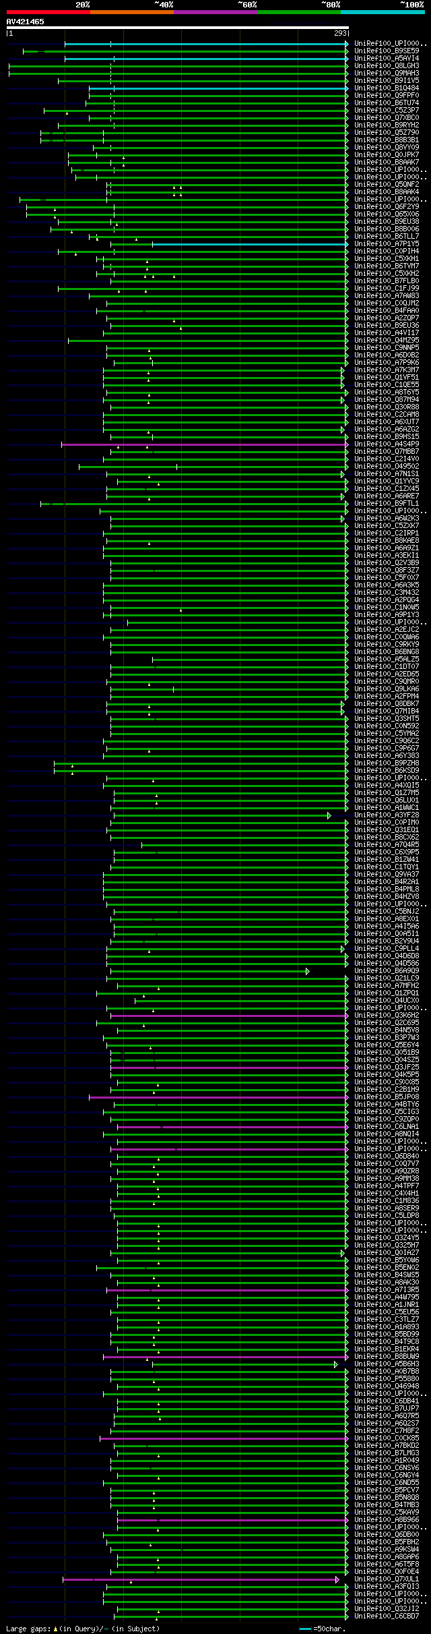Screen dimensions: 431x1634
Task: Click the green ~80% identity legend segment
Action: pyautogui.click(x=298, y=12)
